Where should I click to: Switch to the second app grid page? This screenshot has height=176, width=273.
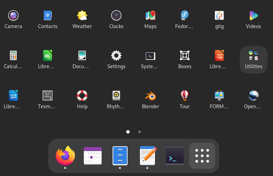(140, 132)
